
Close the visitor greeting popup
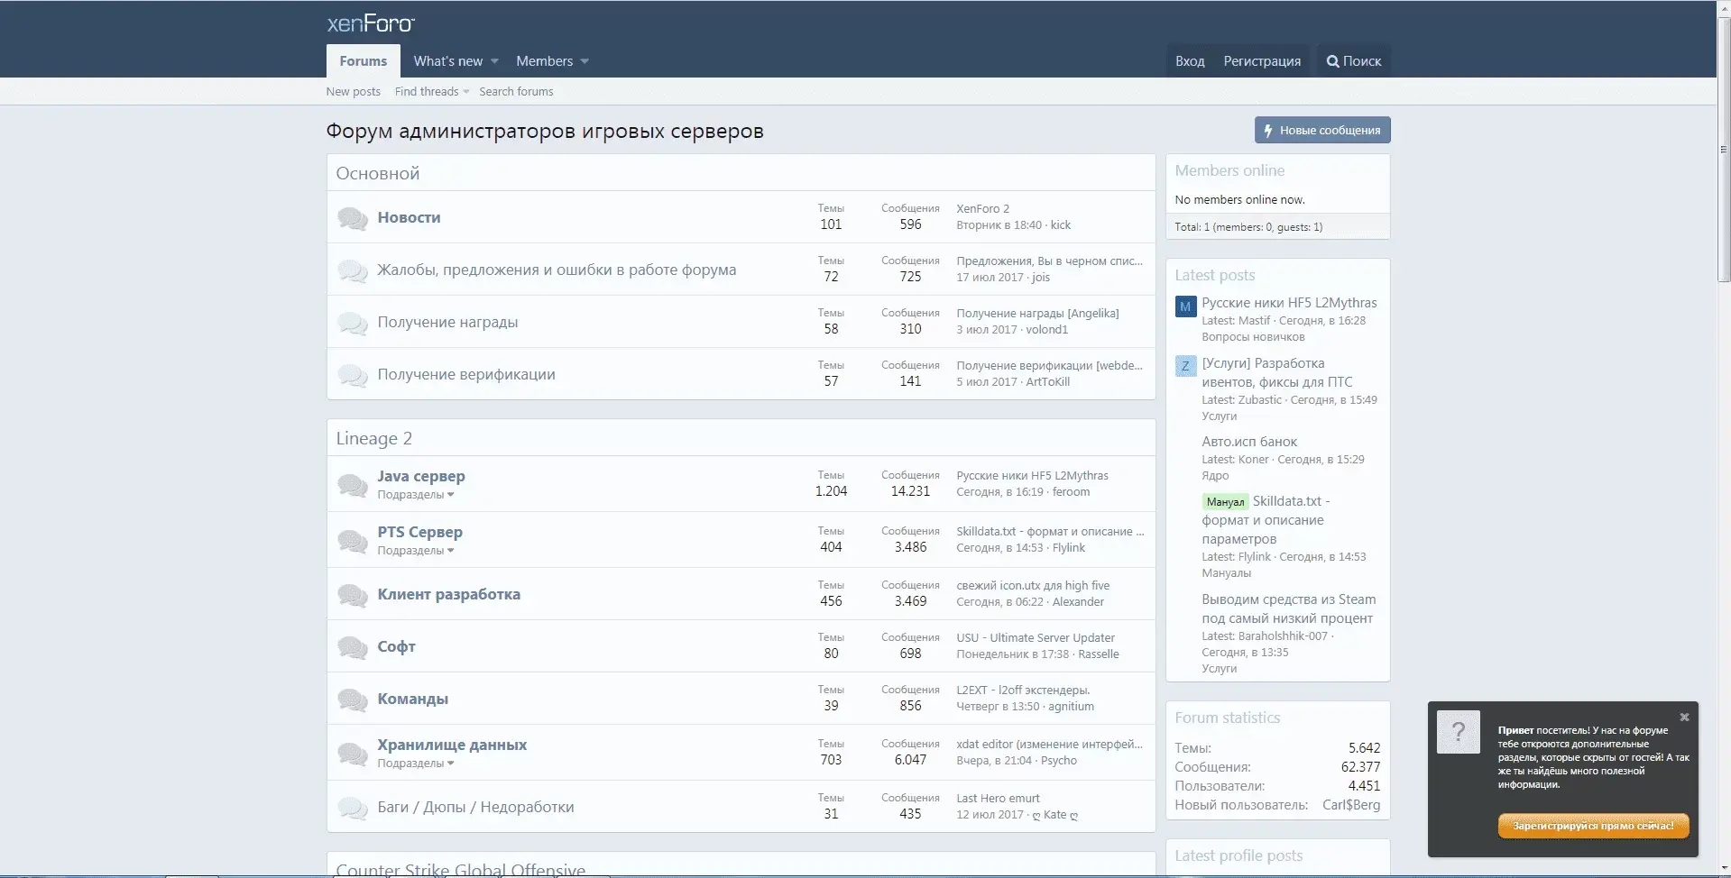[1684, 718]
